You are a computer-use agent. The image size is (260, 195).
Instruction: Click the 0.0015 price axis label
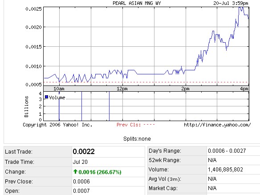pos(33,47)
